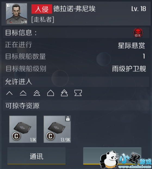Open the 1.1K plunderable resource tile
The height and width of the screenshot is (169, 152).
23,129
